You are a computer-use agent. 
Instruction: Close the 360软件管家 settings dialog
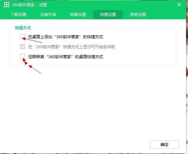point(179,5)
